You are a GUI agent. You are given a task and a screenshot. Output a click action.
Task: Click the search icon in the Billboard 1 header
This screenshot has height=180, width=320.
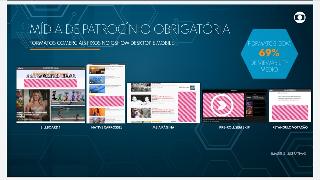[x=82, y=68]
